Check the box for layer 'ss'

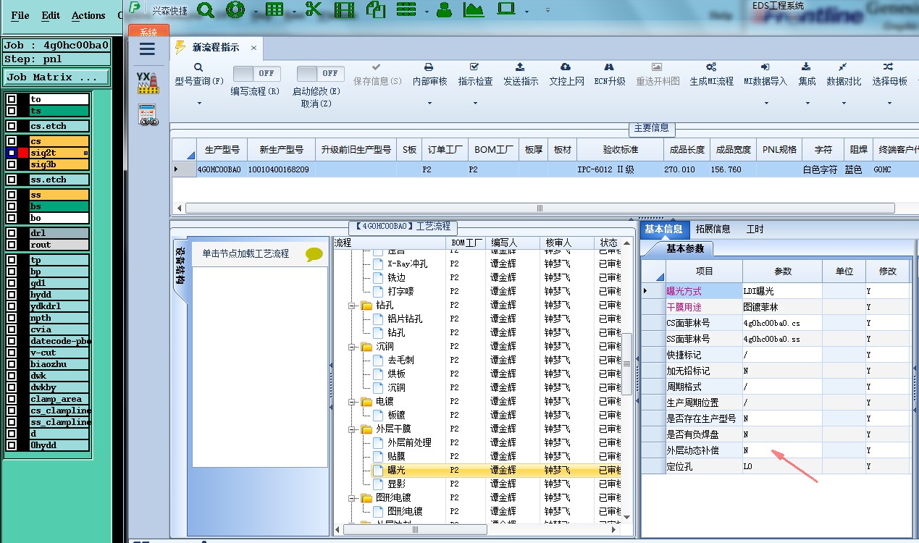(x=12, y=195)
